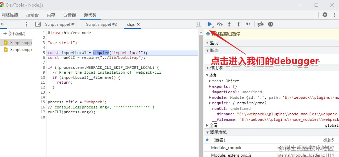Screen dimensions: 339x157
Task: Open the cli.js:5 source link
Action: 328,140
